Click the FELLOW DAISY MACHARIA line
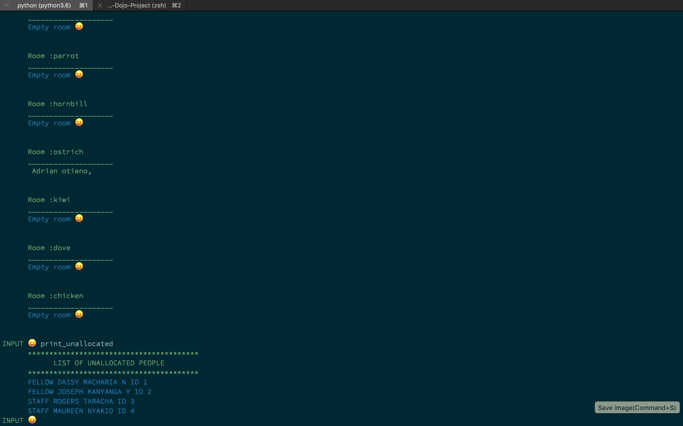Screen dimensions: 683x426 [88, 382]
